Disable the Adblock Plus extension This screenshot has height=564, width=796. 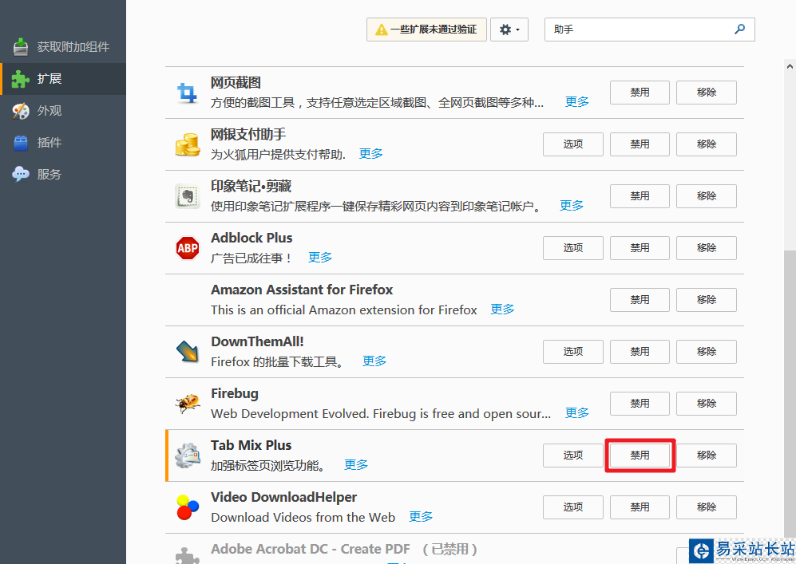pyautogui.click(x=640, y=247)
